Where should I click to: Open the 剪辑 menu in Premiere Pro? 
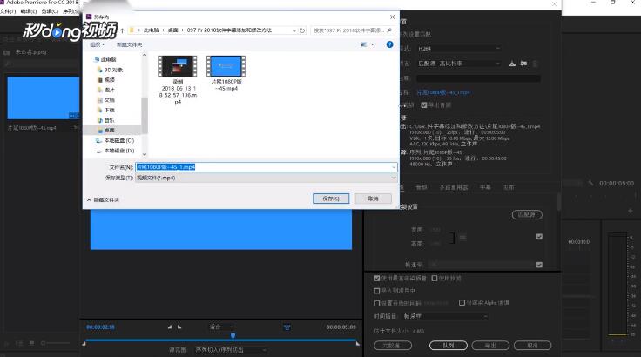(50, 11)
